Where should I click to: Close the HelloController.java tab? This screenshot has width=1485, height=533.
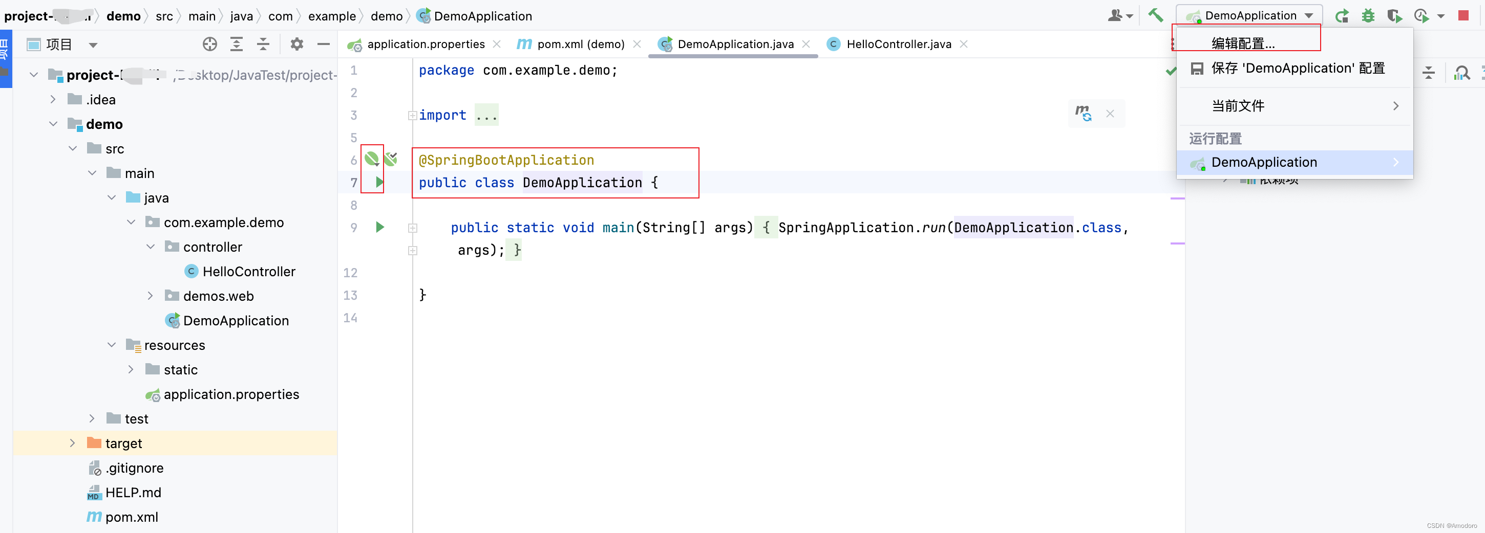coord(964,45)
